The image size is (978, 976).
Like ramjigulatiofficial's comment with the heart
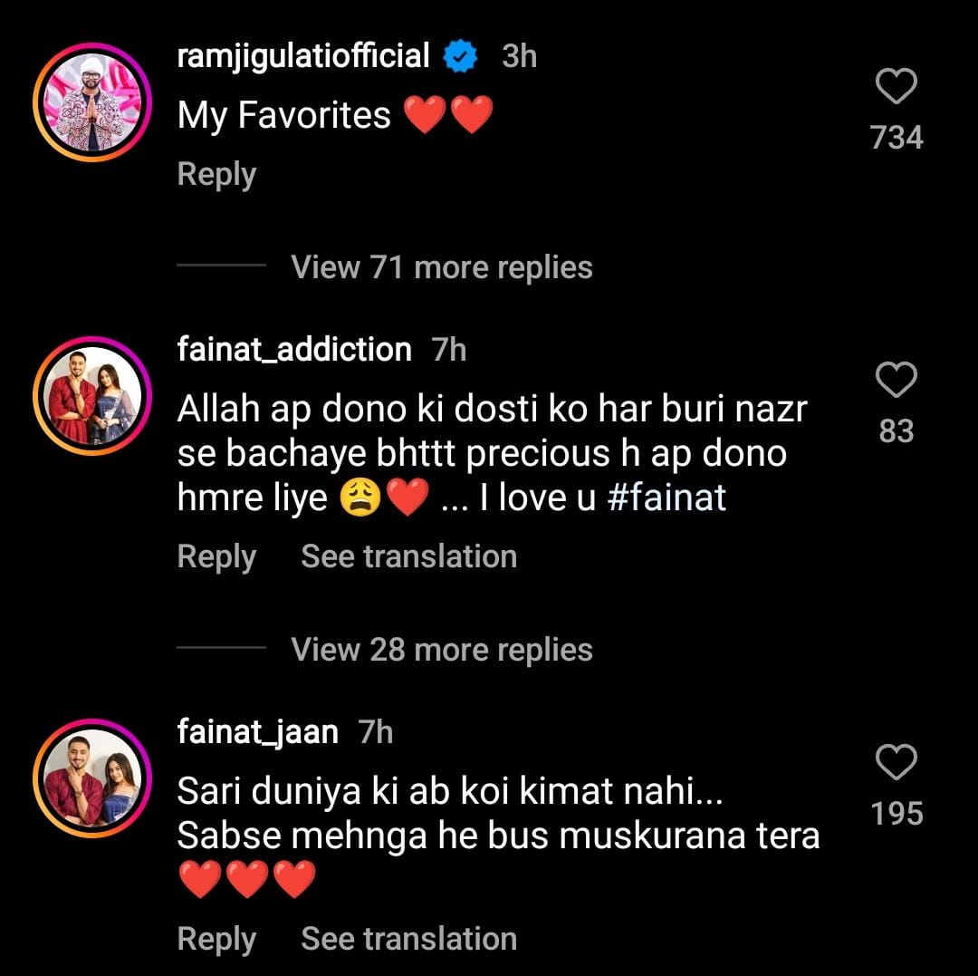pyautogui.click(x=896, y=88)
